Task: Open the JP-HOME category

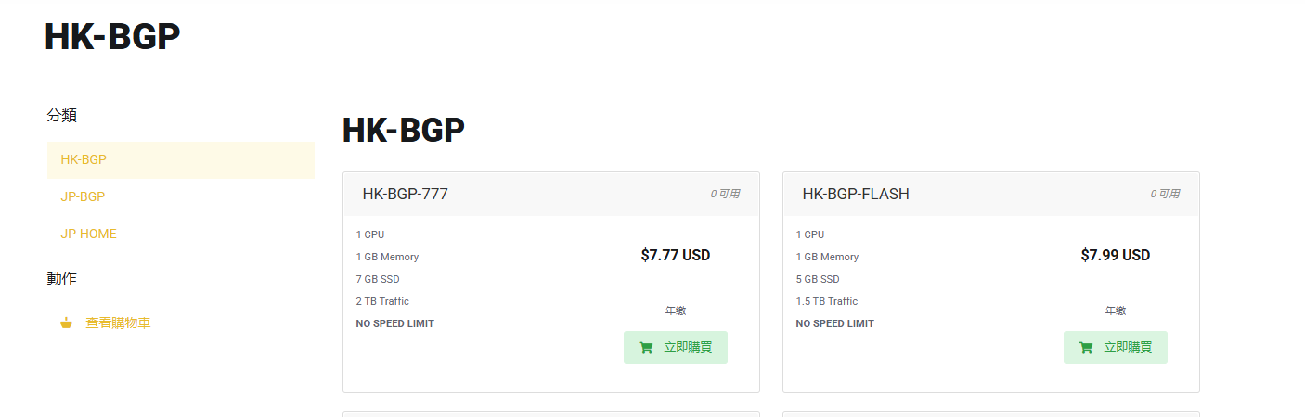Action: pyautogui.click(x=88, y=234)
